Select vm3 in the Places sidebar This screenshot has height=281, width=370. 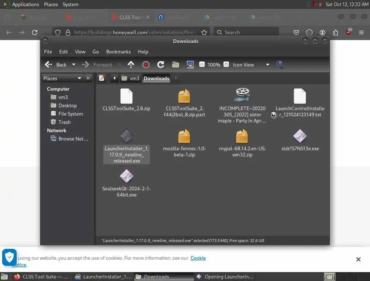pyautogui.click(x=60, y=97)
